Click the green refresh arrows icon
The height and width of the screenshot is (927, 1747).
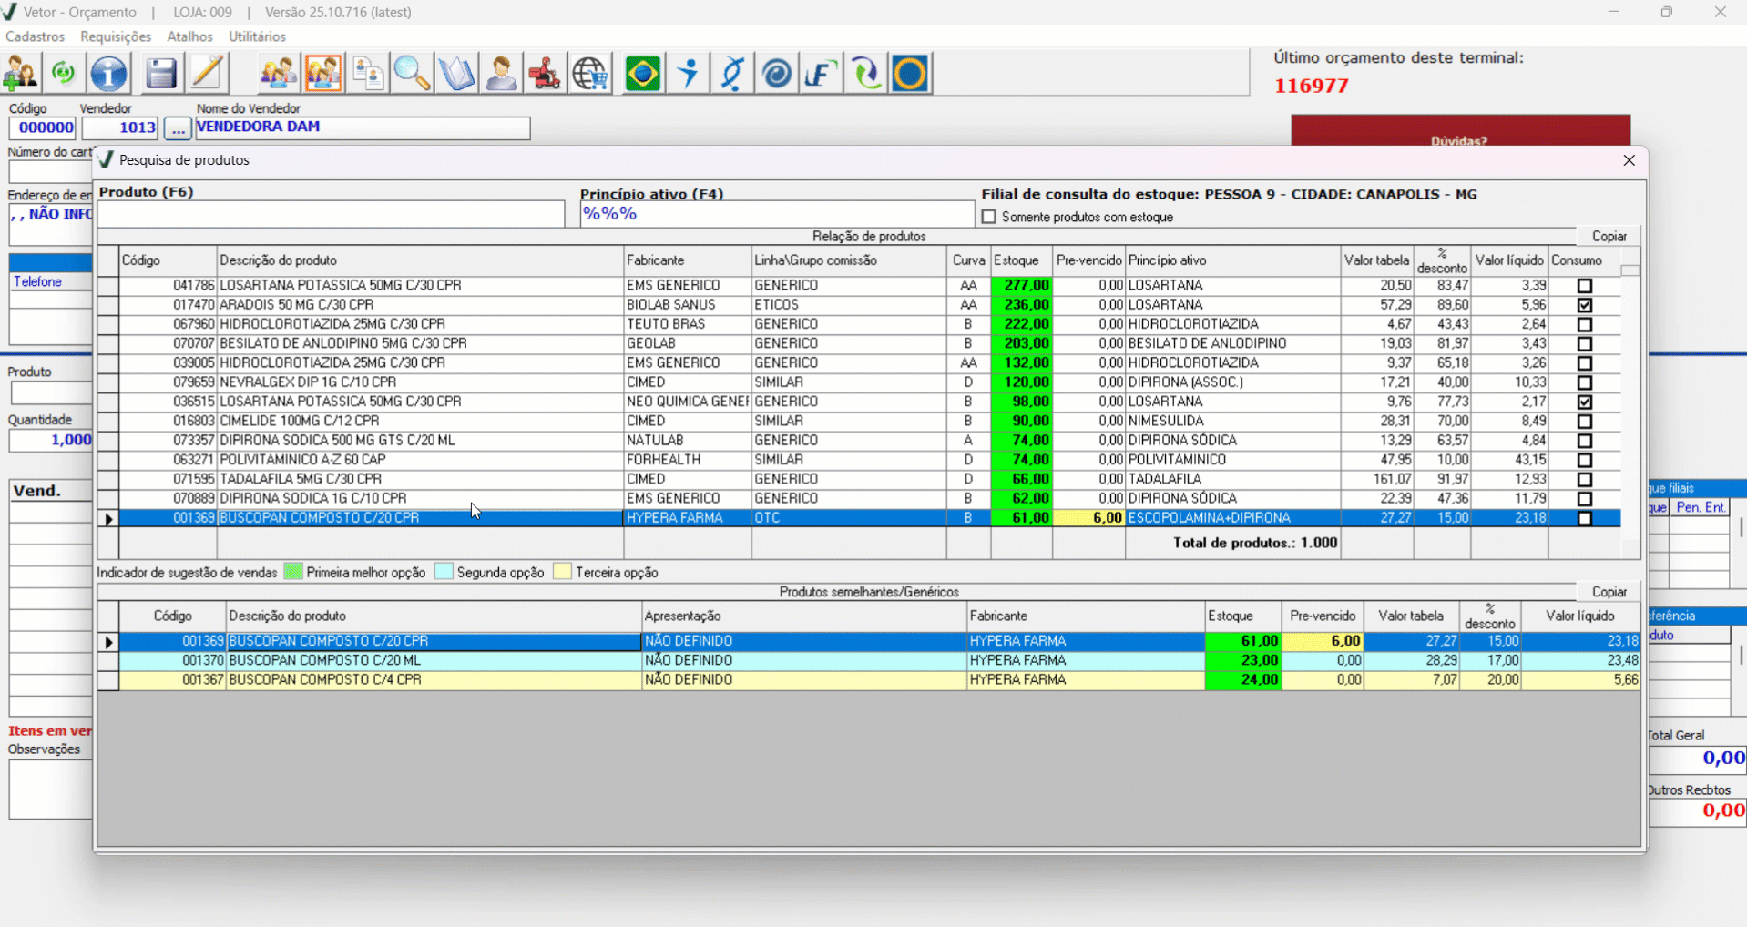[x=63, y=74]
